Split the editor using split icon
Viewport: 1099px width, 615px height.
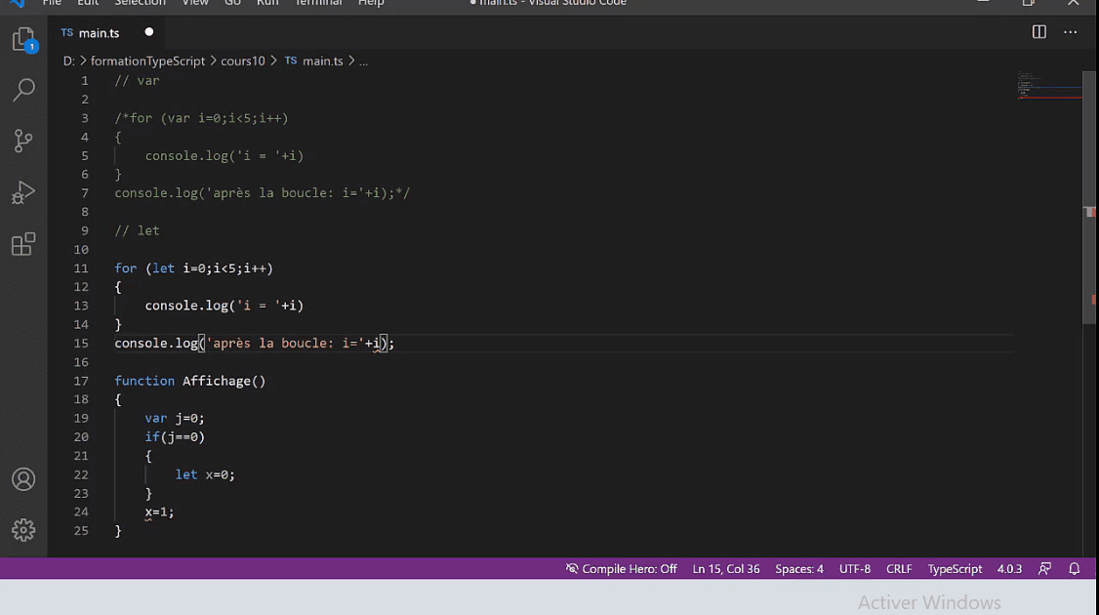point(1038,32)
